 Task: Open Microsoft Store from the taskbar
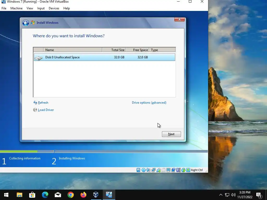coord(32,195)
